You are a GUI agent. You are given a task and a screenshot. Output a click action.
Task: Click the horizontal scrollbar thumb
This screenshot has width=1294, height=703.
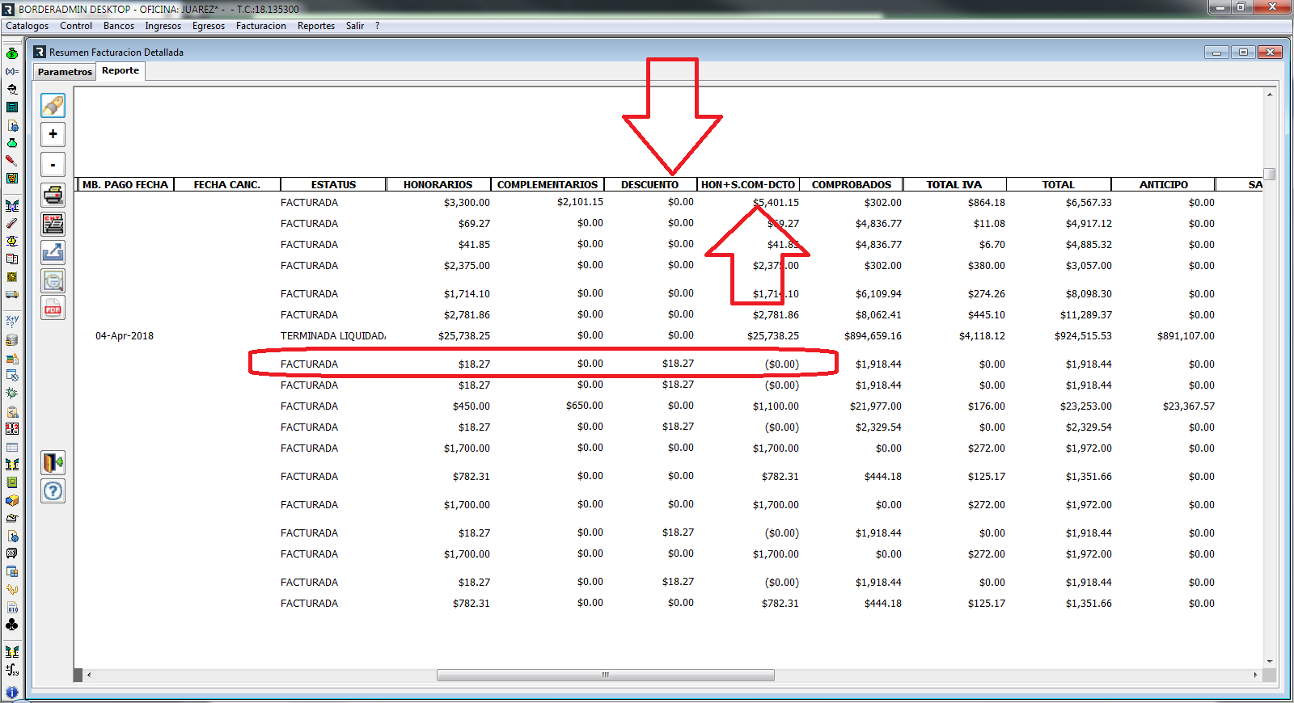[605, 675]
